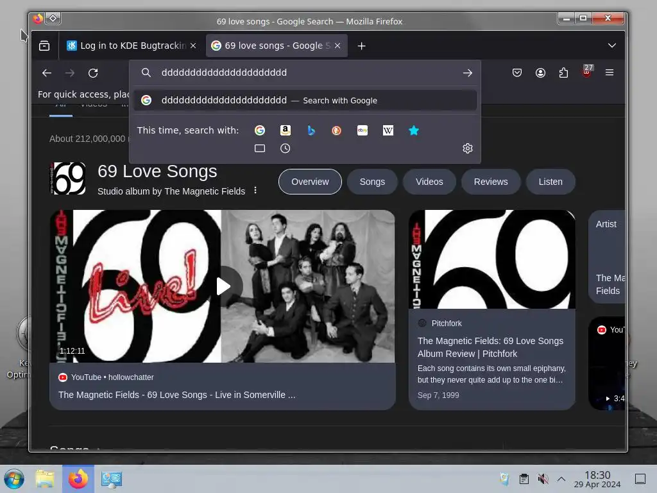Click the go arrow in the address bar
Screen dimensions: 657x493
point(468,73)
